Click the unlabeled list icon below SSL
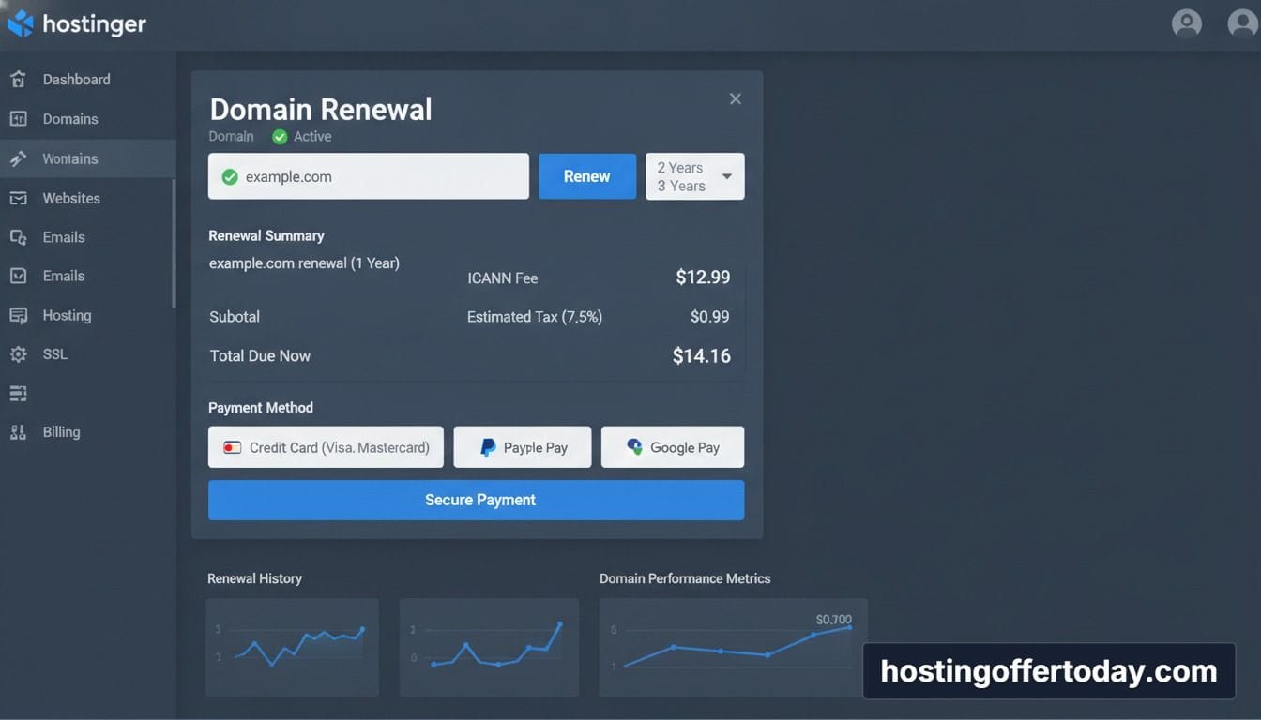This screenshot has width=1261, height=720. (x=18, y=393)
